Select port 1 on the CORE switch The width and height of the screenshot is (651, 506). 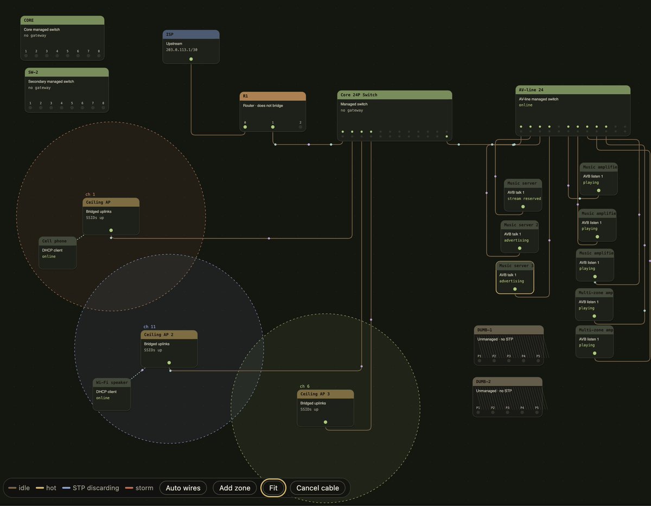25,55
